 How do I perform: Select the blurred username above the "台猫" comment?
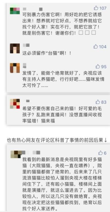26,45
